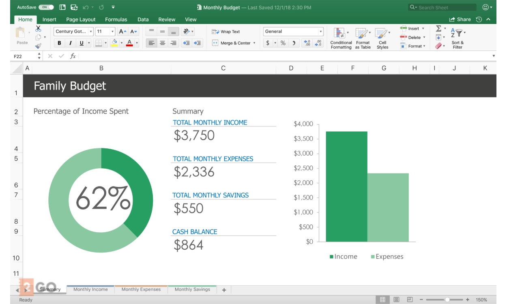The height and width of the screenshot is (304, 507).
Task: Open the Merge & Center dropdown arrow
Action: (254, 43)
